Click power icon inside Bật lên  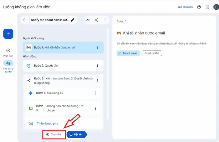coord(71,134)
